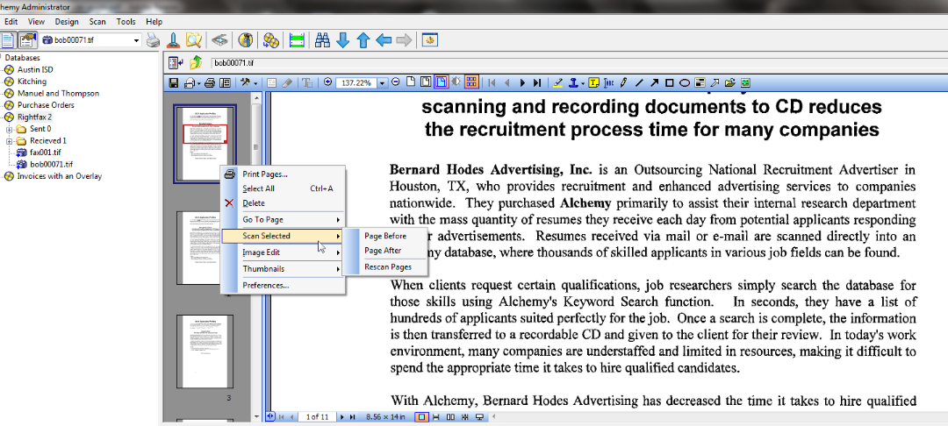This screenshot has height=426, width=948.
Task: Jump to last page in viewer toolbar
Action: click(x=537, y=82)
